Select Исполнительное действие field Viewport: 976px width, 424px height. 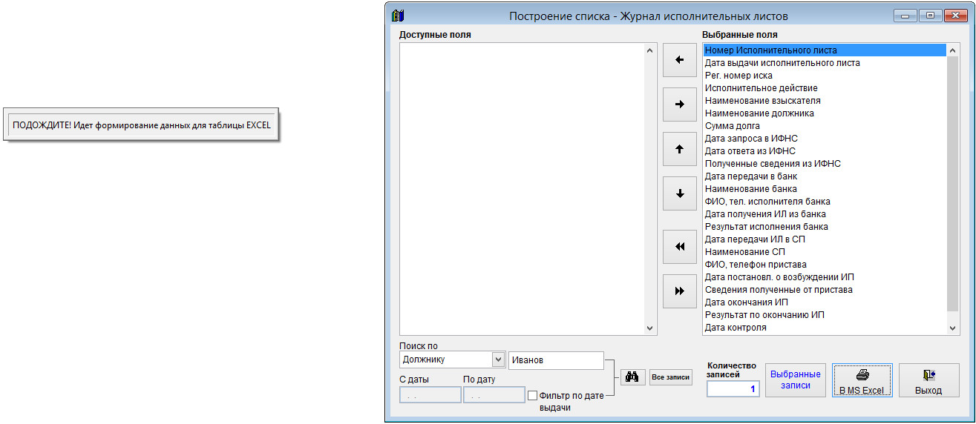click(825, 88)
